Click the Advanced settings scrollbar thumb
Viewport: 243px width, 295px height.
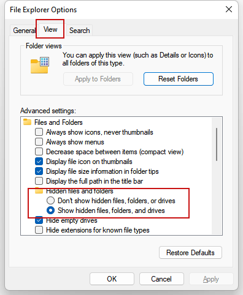click(217, 144)
